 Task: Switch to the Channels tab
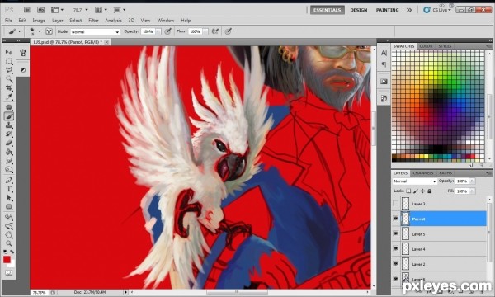click(423, 173)
